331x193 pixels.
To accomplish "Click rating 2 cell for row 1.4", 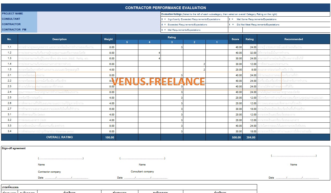I will pos(194,64).
